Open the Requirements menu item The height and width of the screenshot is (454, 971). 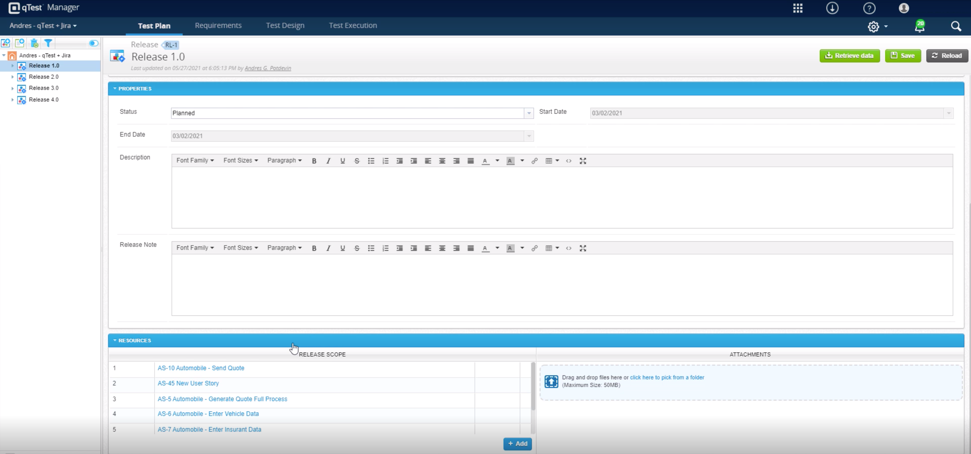(218, 25)
